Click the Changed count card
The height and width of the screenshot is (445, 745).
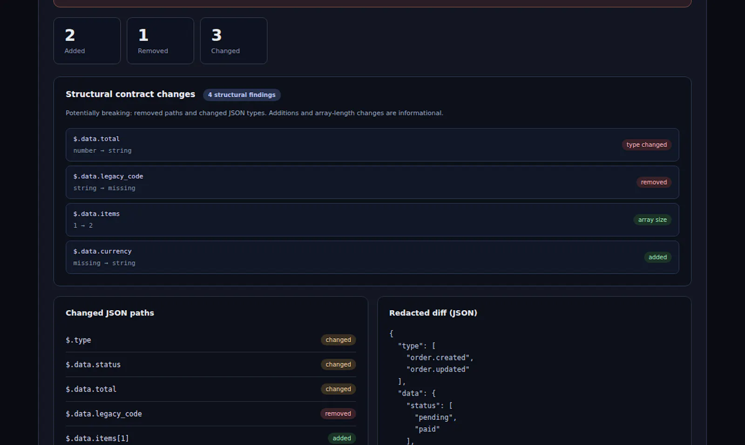(234, 41)
